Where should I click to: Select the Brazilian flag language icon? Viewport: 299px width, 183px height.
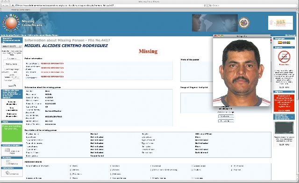click(288, 42)
